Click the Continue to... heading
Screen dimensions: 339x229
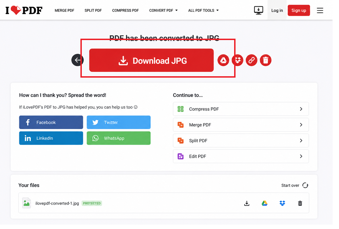tap(188, 95)
